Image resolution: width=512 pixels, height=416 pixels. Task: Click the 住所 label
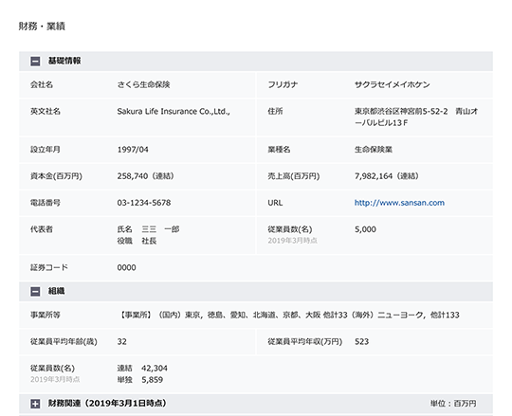tap(275, 111)
